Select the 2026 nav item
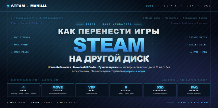 click(x=207, y=6)
